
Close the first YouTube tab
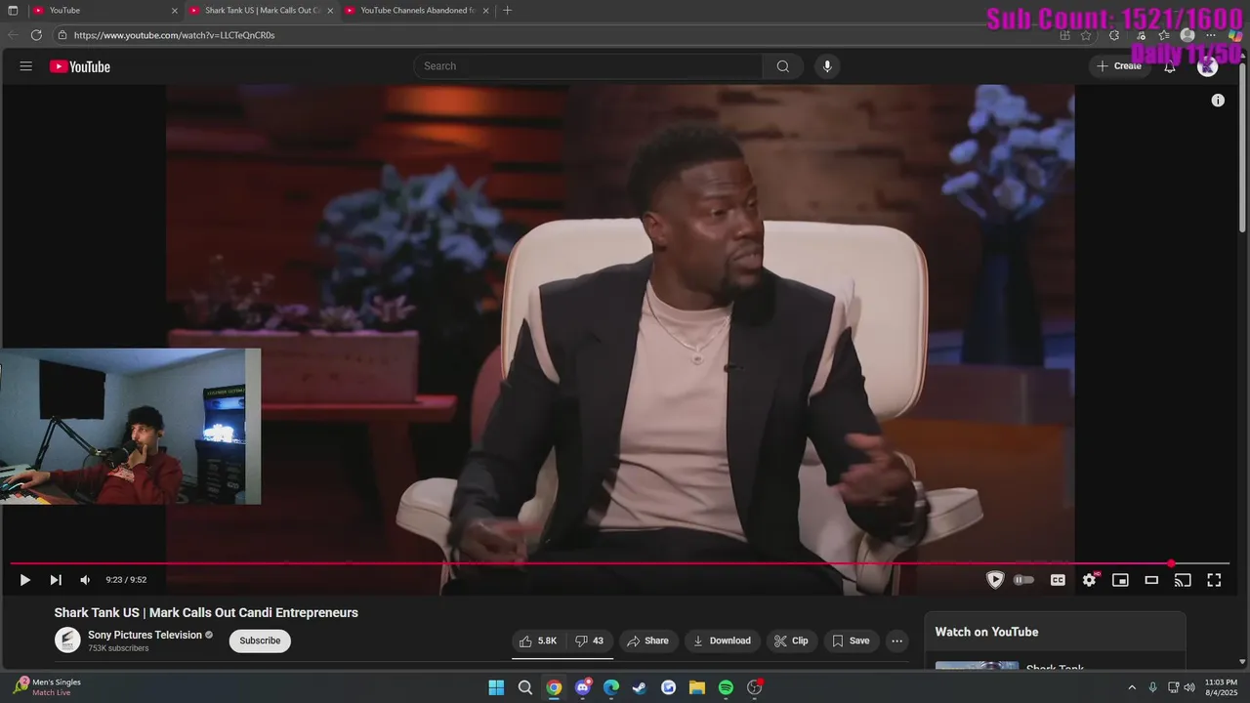175,11
